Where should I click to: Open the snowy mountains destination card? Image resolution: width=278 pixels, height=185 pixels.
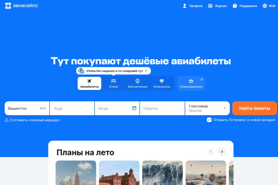162,173
